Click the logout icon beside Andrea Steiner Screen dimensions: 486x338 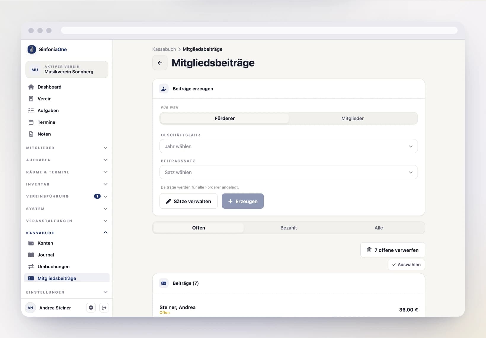point(104,308)
